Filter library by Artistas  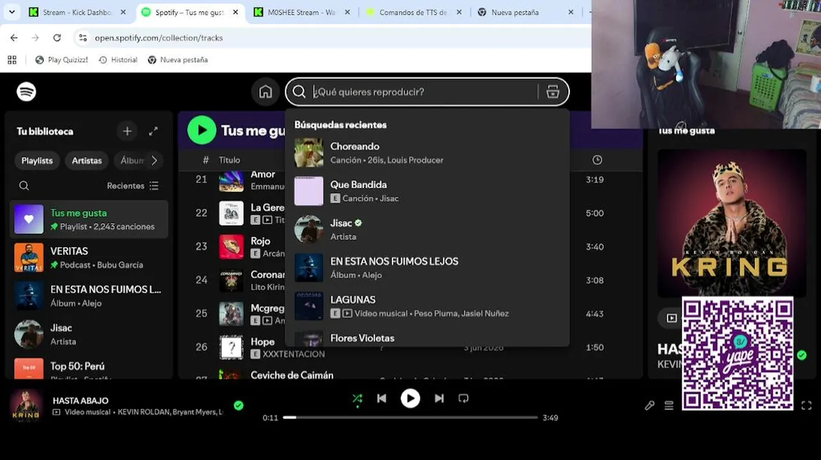click(x=86, y=160)
